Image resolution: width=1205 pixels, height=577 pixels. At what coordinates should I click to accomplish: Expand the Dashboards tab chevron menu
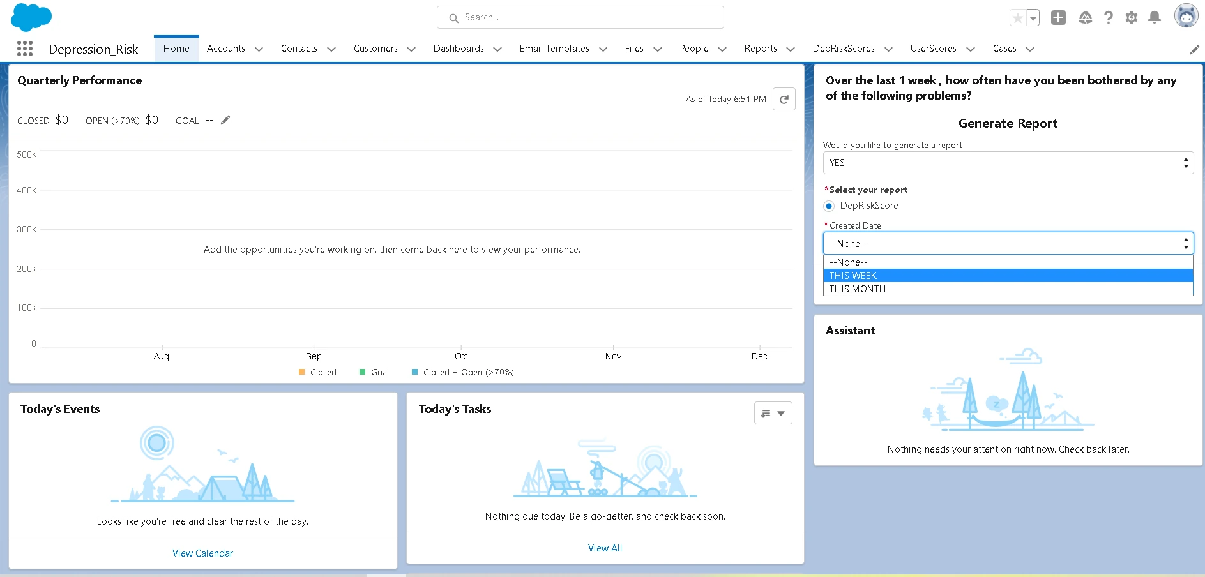coord(497,49)
